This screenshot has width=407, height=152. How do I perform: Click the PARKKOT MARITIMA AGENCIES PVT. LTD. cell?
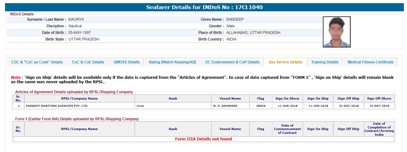tap(57, 106)
